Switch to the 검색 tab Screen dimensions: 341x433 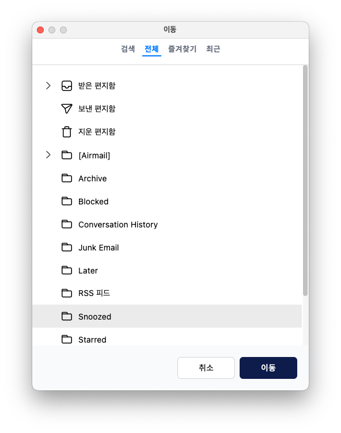coord(128,49)
